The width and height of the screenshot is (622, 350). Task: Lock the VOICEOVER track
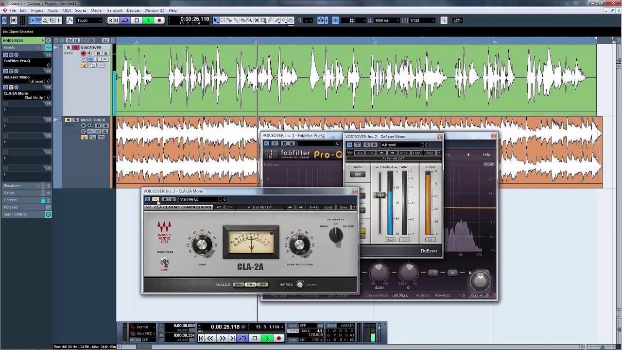pos(93,65)
